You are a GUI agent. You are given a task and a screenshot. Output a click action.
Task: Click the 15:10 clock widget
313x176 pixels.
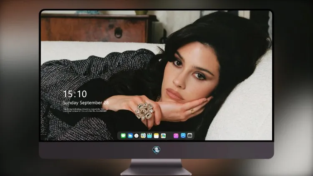(75, 94)
